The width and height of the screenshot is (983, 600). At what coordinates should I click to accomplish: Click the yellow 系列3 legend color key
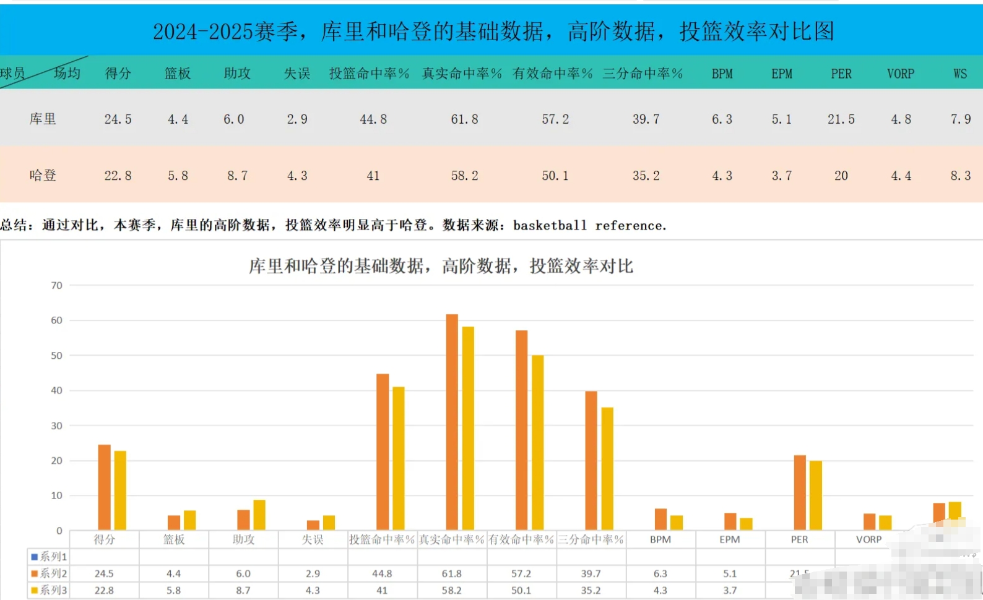pos(34,590)
